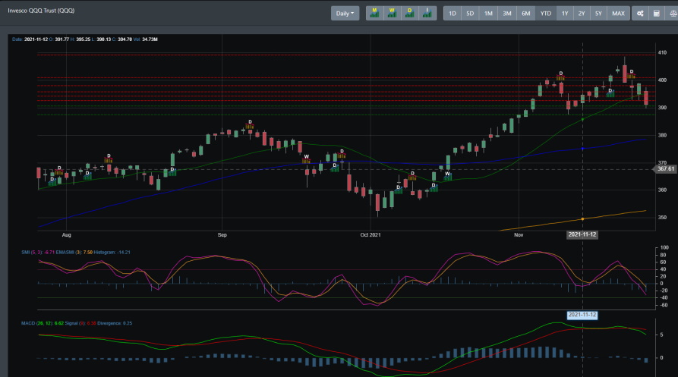Select the 1M time range
The height and width of the screenshot is (377, 678).
[488, 14]
